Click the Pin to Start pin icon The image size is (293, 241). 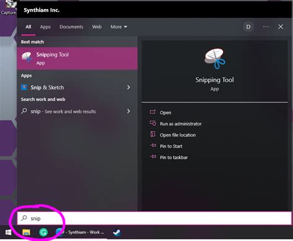[153, 145]
